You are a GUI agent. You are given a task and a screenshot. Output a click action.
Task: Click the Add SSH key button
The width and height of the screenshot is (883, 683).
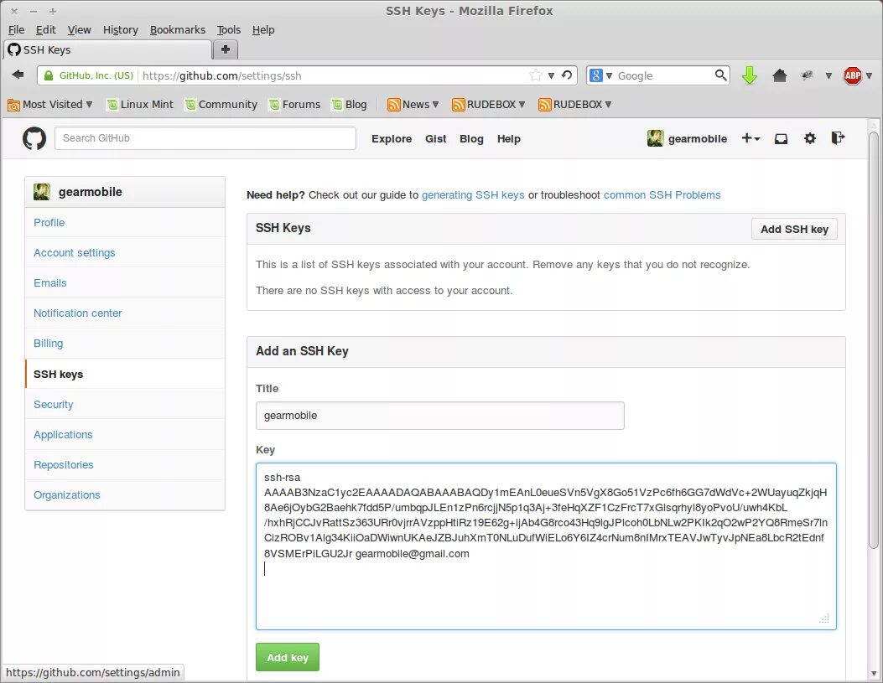[x=794, y=229]
